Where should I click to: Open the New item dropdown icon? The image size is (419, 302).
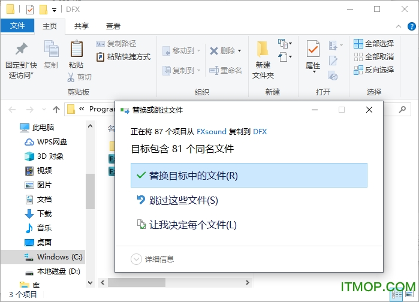pos(285,44)
